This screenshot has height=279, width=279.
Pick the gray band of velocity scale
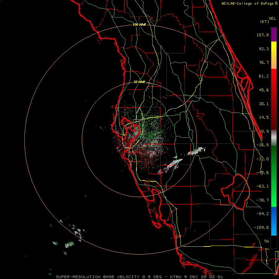tap(274, 138)
